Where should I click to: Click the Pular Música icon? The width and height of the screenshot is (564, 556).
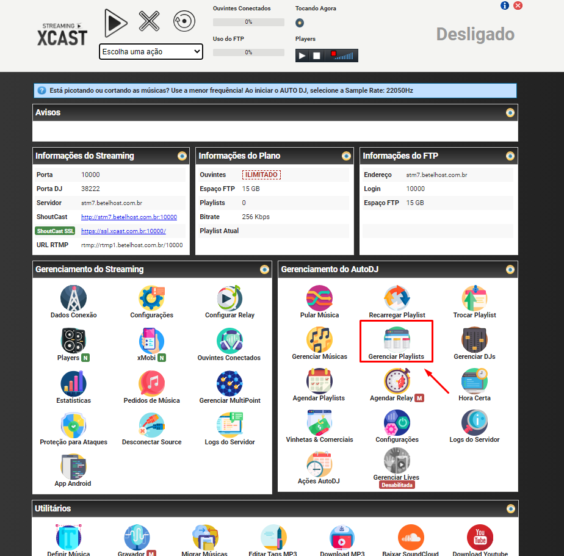click(319, 299)
